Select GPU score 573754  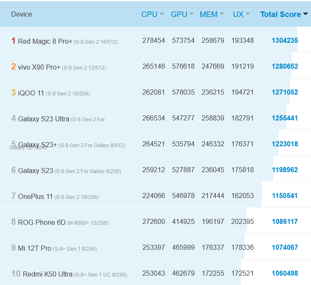click(183, 40)
